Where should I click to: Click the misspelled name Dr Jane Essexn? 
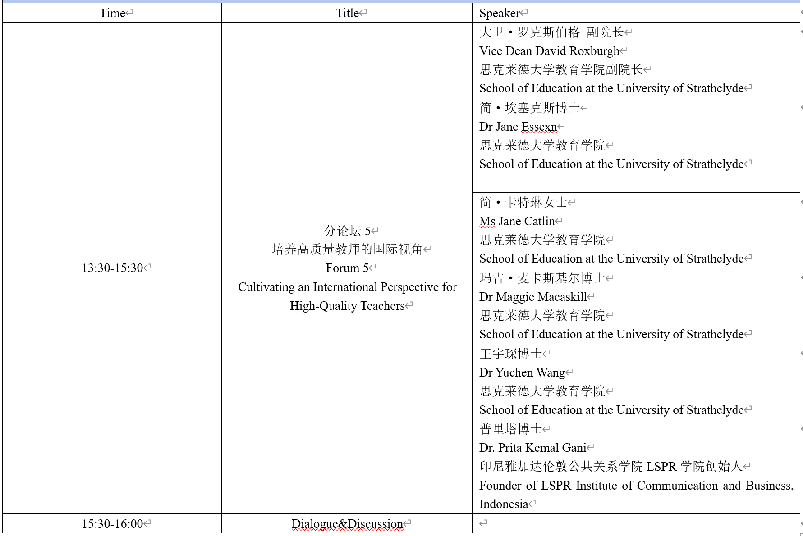point(518,127)
